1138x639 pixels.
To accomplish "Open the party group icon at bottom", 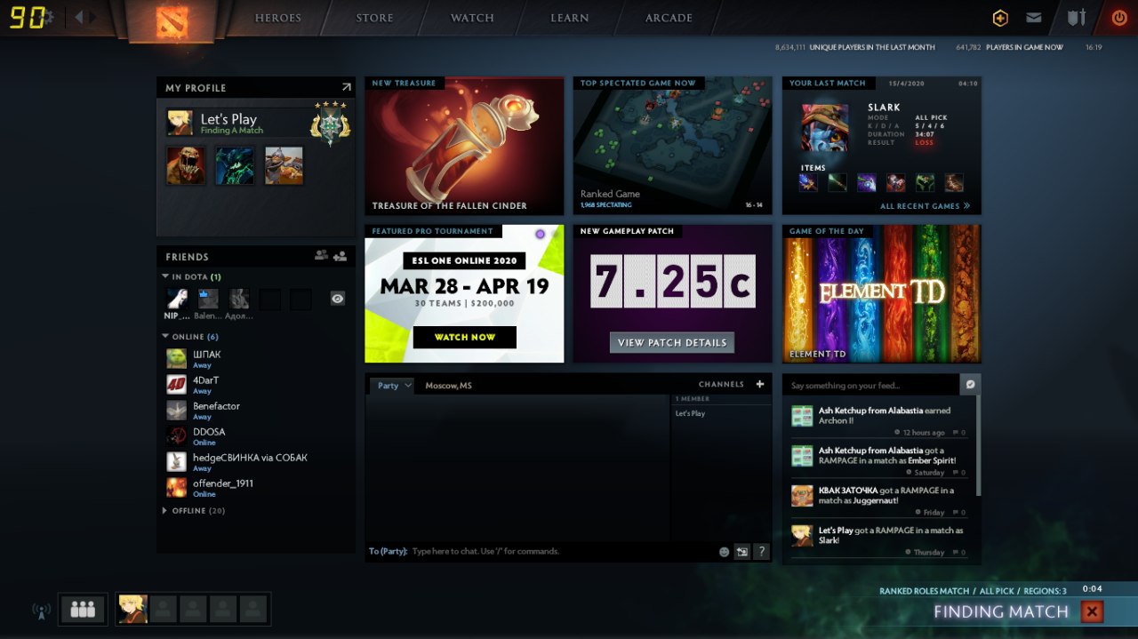I will [x=83, y=609].
